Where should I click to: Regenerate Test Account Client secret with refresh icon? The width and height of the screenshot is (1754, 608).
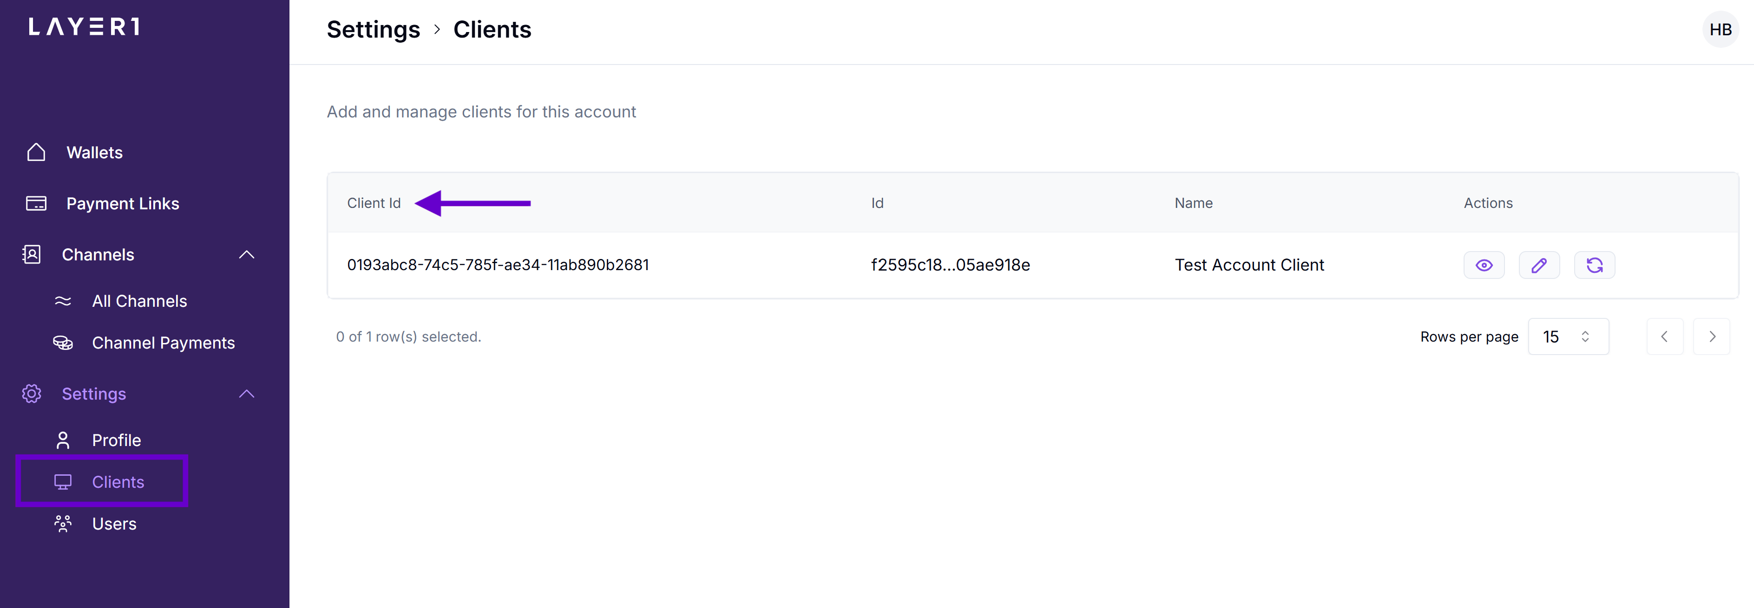(1594, 265)
